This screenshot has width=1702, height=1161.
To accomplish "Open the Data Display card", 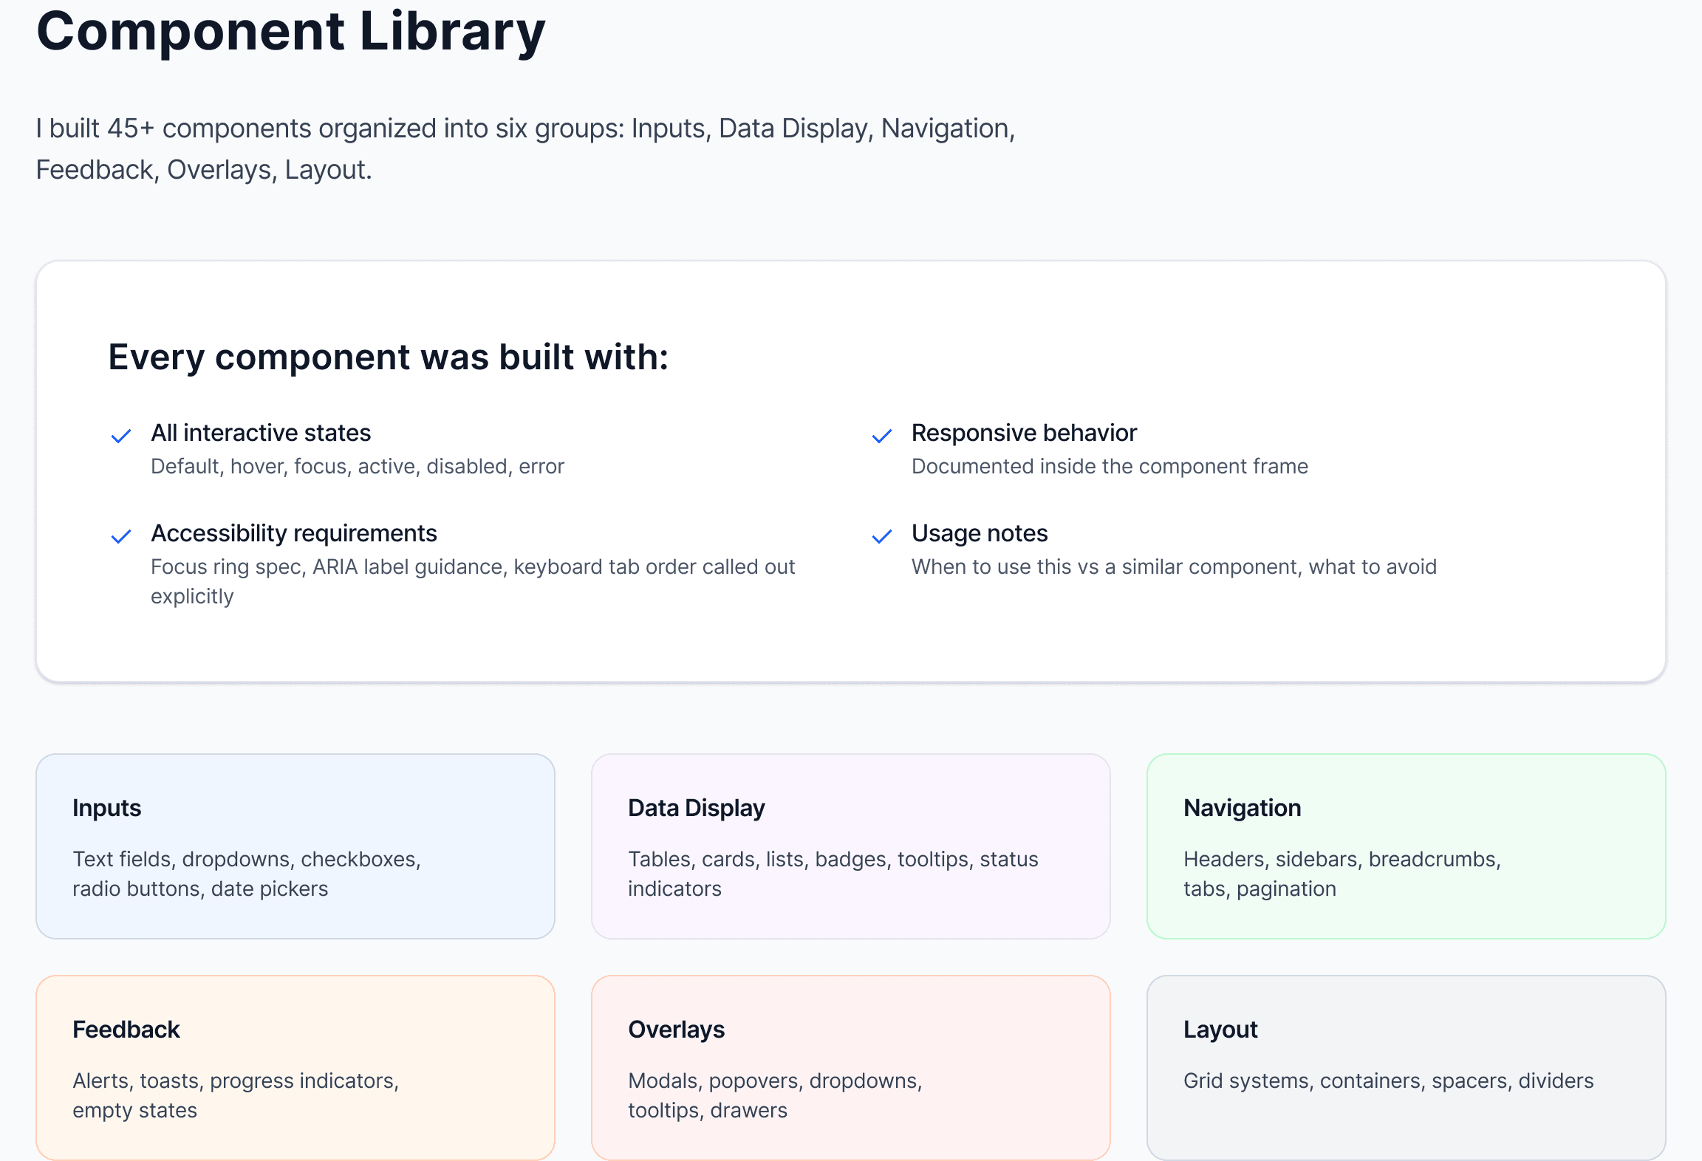I will pyautogui.click(x=850, y=846).
